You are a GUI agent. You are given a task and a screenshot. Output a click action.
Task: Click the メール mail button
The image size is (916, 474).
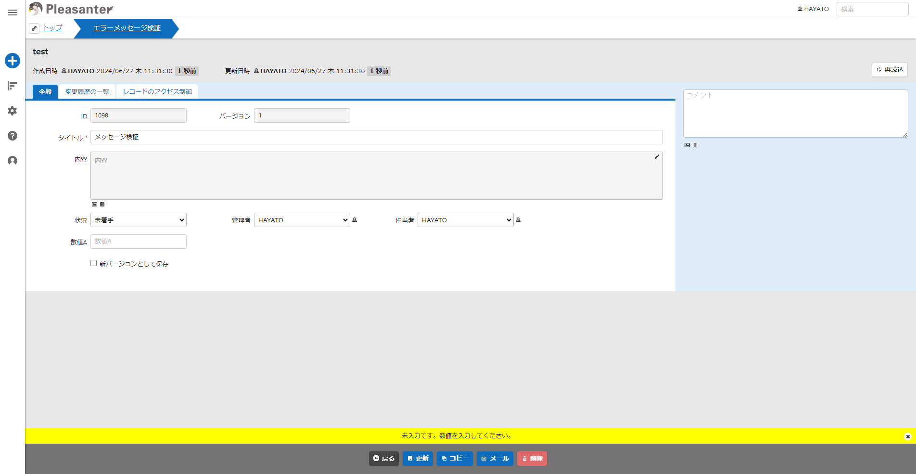click(x=495, y=459)
